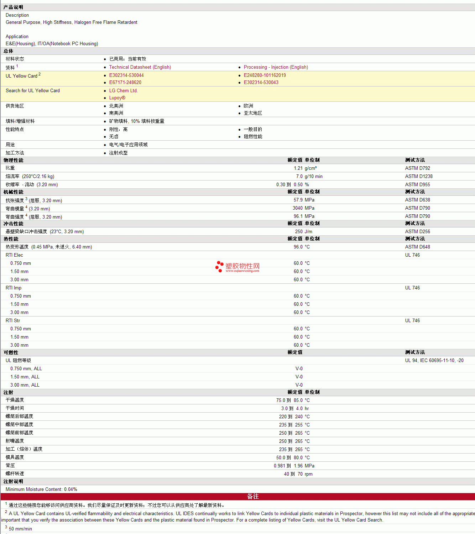Click the ASTM D638 test method

[x=417, y=200]
